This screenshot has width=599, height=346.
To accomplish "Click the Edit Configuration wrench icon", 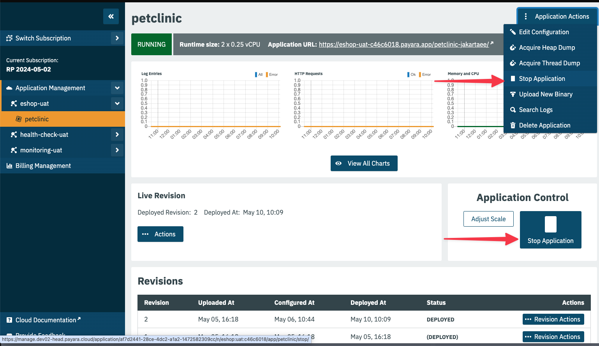I will [x=513, y=32].
